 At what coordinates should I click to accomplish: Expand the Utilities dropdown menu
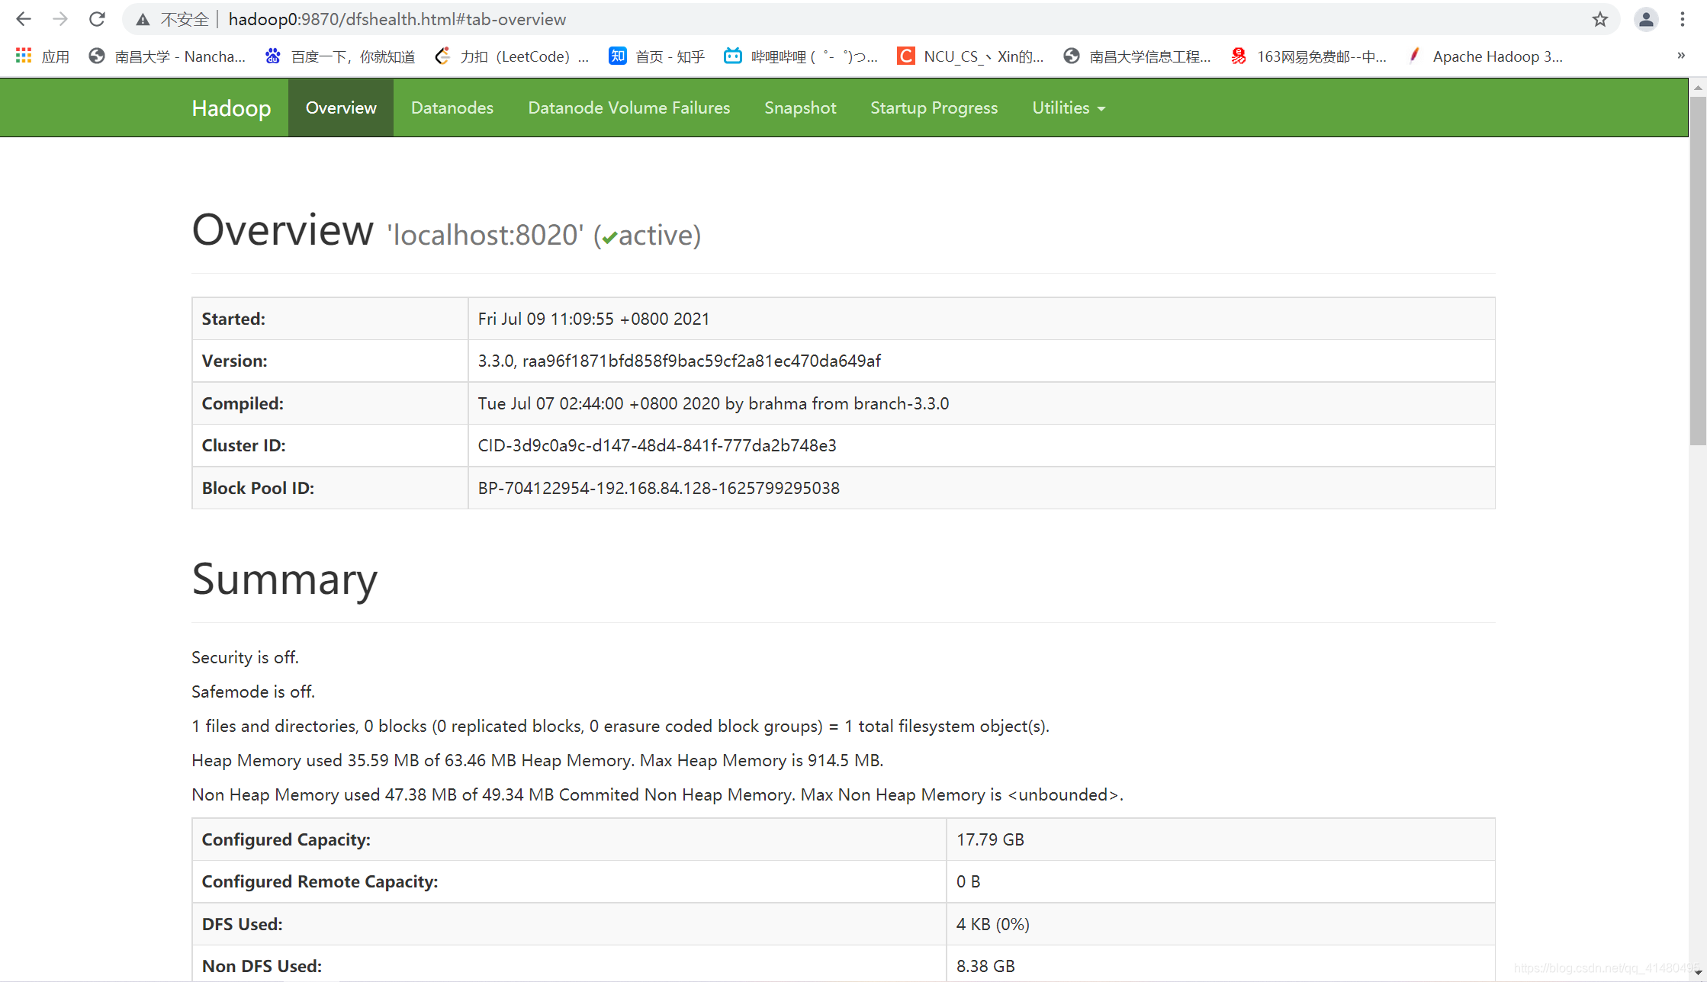1068,108
